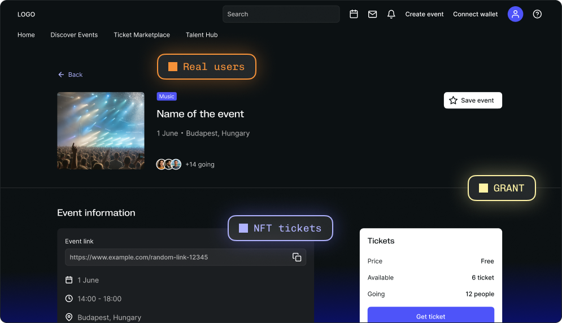Open the user profile avatar
Image resolution: width=562 pixels, height=323 pixels.
(x=515, y=14)
